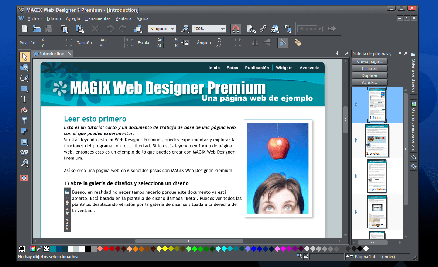Click the Preview web page eye icon
Viewport: 438px width, 267px height.
click(x=251, y=29)
